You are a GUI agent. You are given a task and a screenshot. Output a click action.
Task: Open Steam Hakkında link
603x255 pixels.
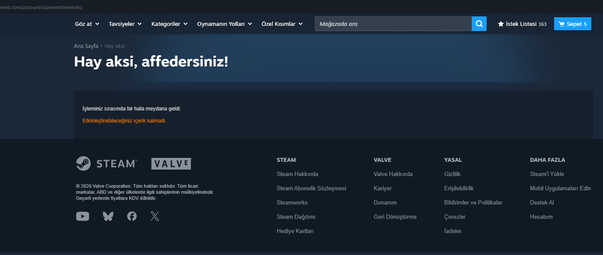point(297,174)
